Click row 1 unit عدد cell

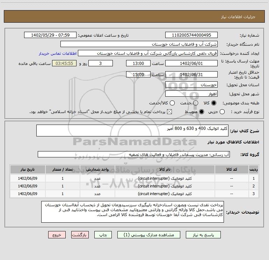[x=97, y=178]
